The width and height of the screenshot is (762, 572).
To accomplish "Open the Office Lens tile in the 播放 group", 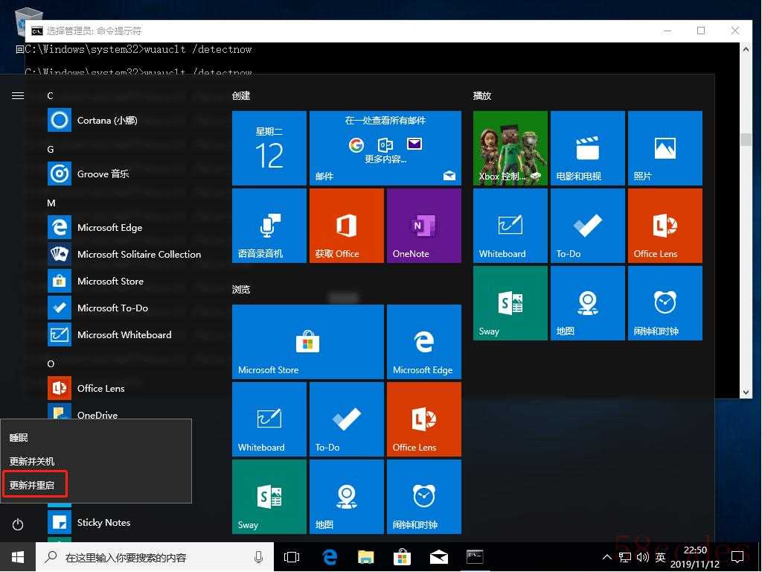I will click(x=665, y=226).
